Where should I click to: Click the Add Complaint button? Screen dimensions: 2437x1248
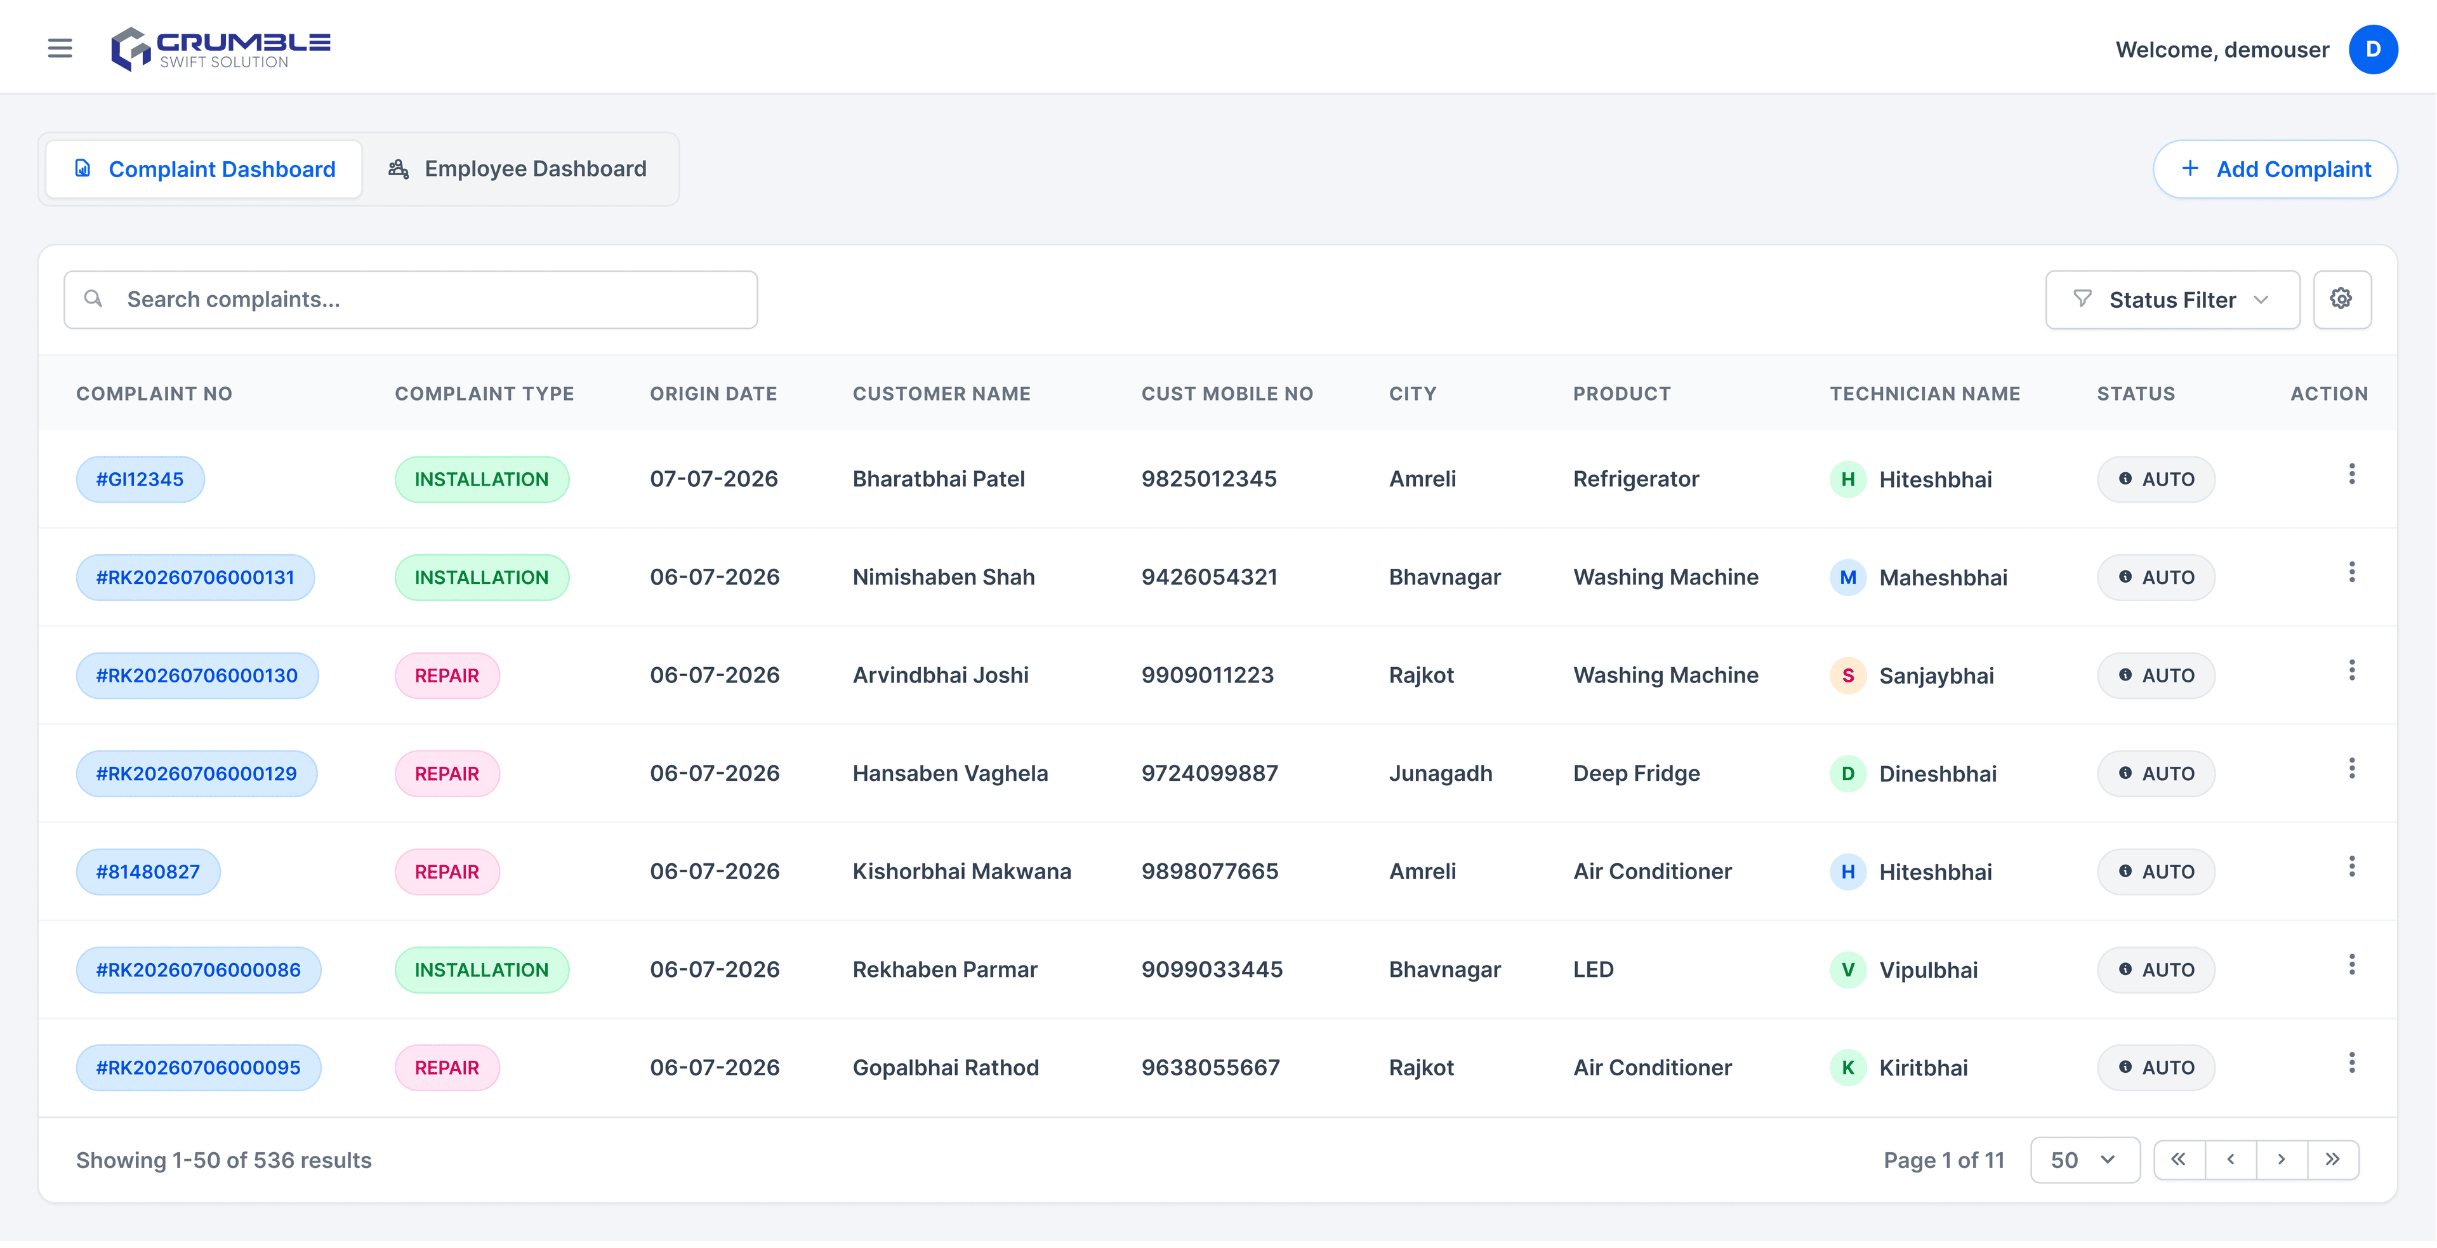[x=2275, y=169]
